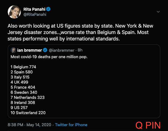168x131 pixels.
Task: Expand the tweet options chevron menu
Action: (158, 12)
